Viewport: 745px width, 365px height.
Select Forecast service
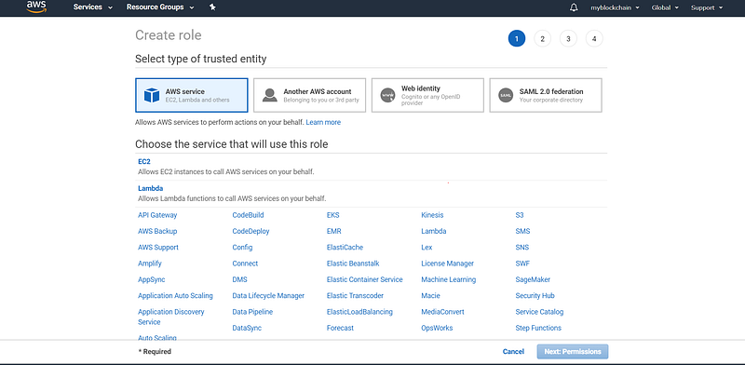(x=340, y=328)
